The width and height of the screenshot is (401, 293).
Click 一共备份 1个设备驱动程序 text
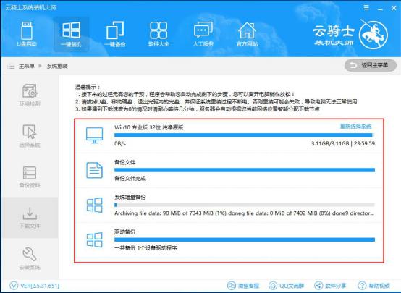coord(145,247)
